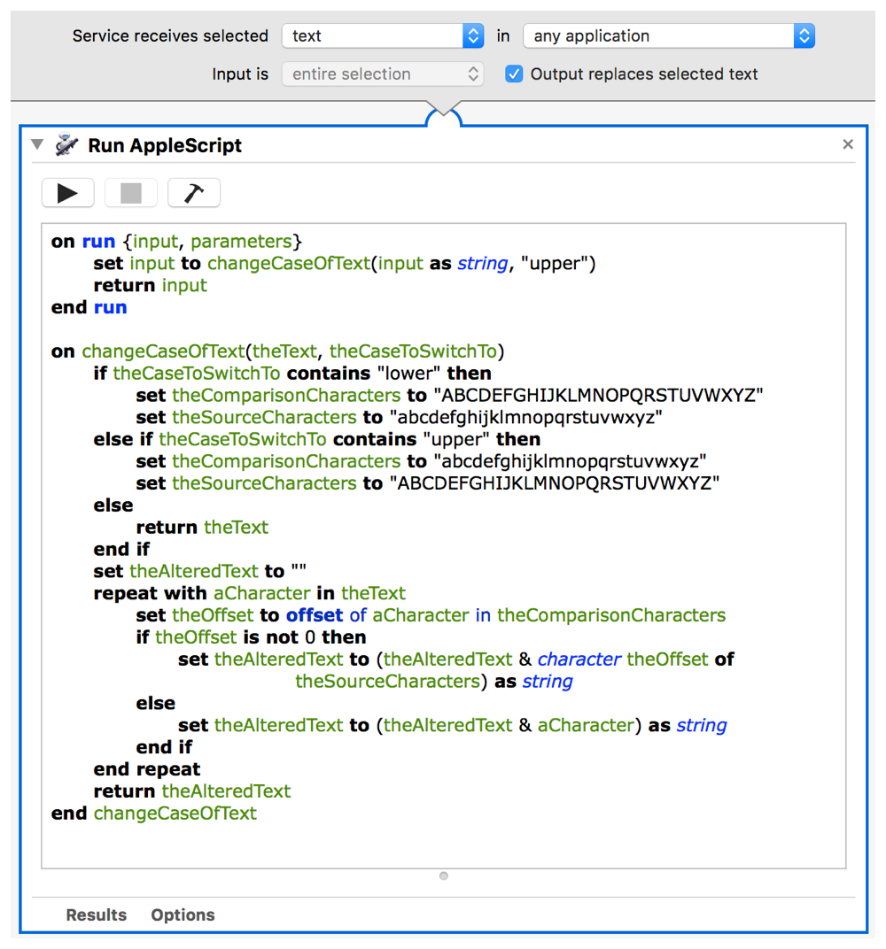Click the 'end repeat' line
Image resolution: width=886 pixels, height=949 pixels.
click(146, 769)
